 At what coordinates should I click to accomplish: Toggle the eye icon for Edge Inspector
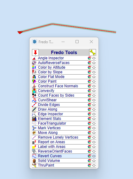[x=94, y=114]
